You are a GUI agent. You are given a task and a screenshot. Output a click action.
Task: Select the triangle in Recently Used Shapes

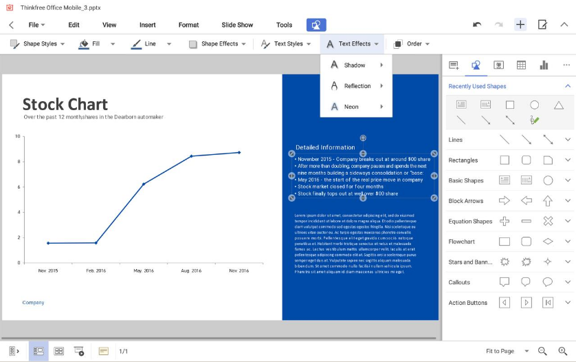point(558,105)
